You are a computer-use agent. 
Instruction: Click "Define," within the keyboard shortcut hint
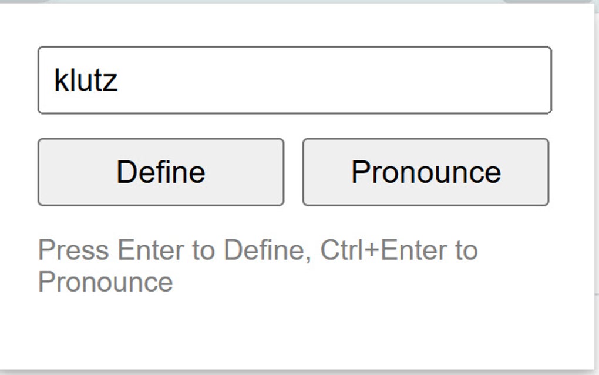tap(267, 250)
